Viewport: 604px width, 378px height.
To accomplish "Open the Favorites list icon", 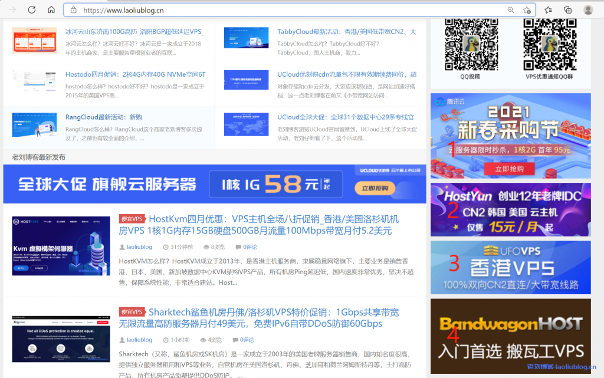I will coord(549,10).
